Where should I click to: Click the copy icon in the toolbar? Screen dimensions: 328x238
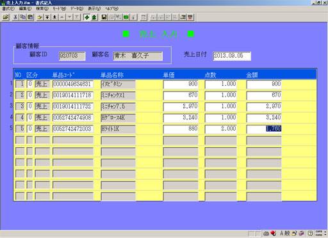coord(23,17)
